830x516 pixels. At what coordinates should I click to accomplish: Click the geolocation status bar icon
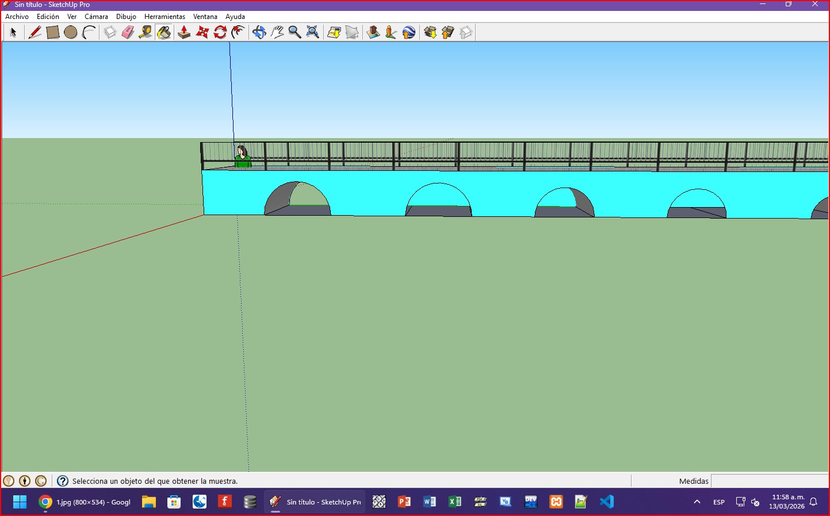[9, 481]
